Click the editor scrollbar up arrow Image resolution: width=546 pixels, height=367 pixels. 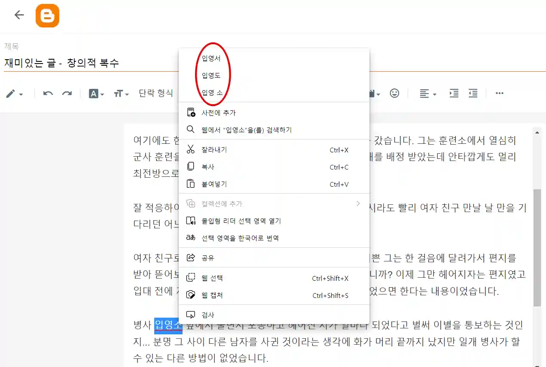click(x=537, y=133)
